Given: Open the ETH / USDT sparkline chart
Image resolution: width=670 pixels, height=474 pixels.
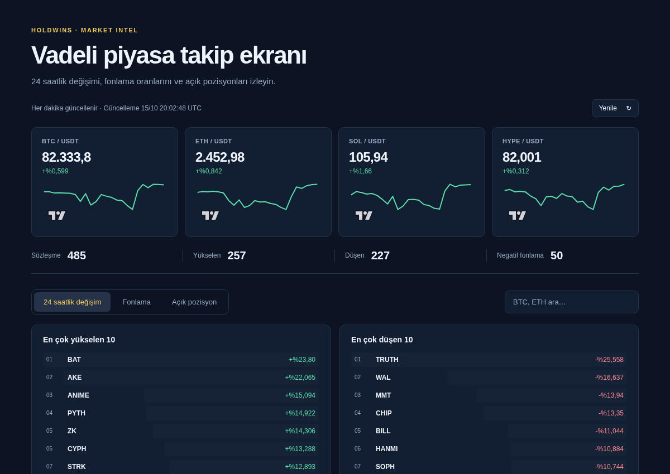Looking at the screenshot, I should point(258,203).
